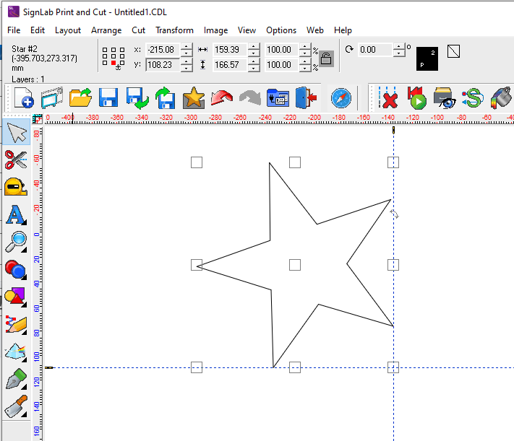The image size is (514, 441).
Task: Click the blue compass icon
Action: [x=341, y=98]
